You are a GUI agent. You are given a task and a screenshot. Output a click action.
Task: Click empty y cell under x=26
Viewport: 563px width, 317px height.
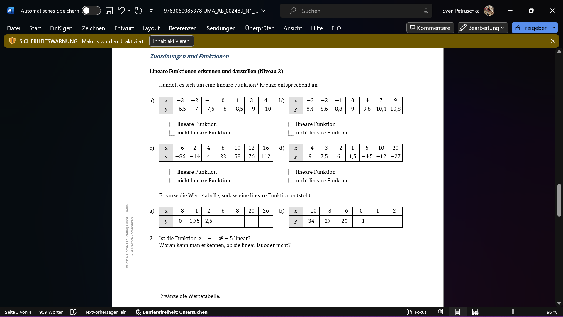(266, 221)
